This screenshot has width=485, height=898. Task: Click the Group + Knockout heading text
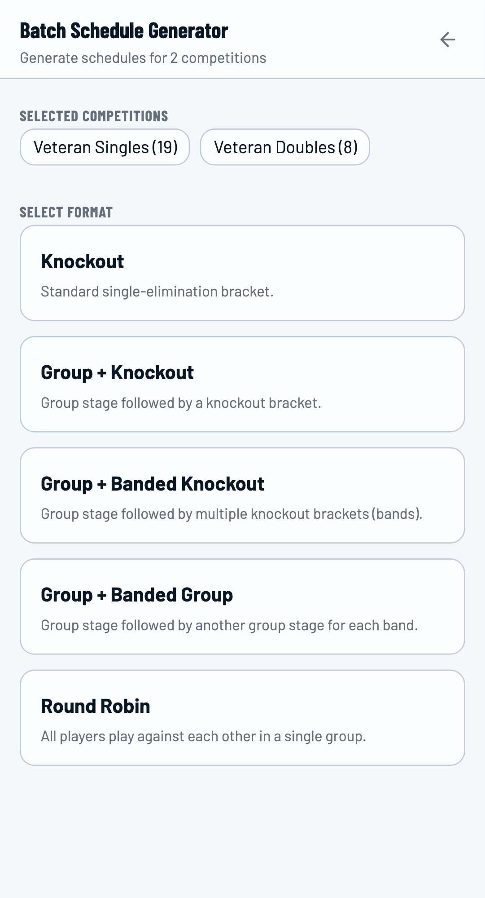(x=117, y=372)
